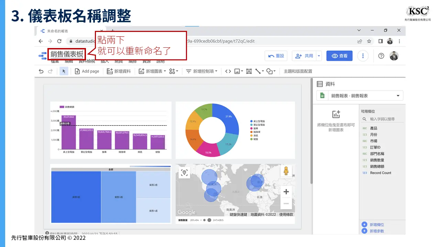Click the help question mark icon

coord(381,56)
